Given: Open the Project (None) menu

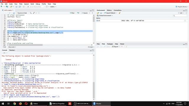Looking at the screenshot, I should click(x=182, y=7).
